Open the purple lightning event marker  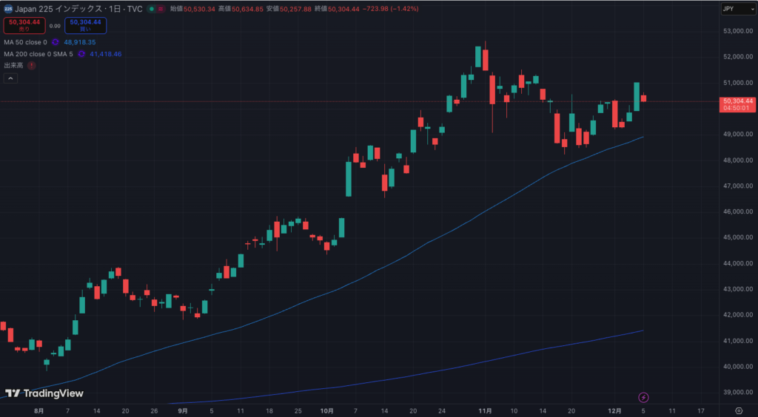point(643,397)
